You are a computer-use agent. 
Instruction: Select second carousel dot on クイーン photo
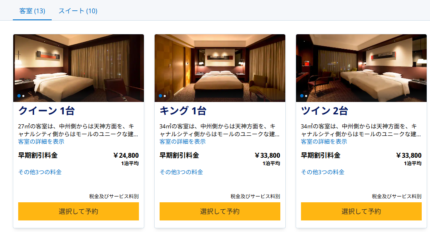pyautogui.click(x=24, y=96)
